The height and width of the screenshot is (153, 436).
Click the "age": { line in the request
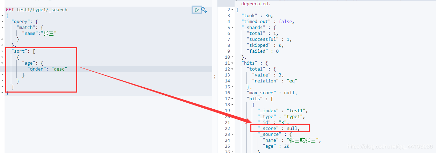coord(33,63)
